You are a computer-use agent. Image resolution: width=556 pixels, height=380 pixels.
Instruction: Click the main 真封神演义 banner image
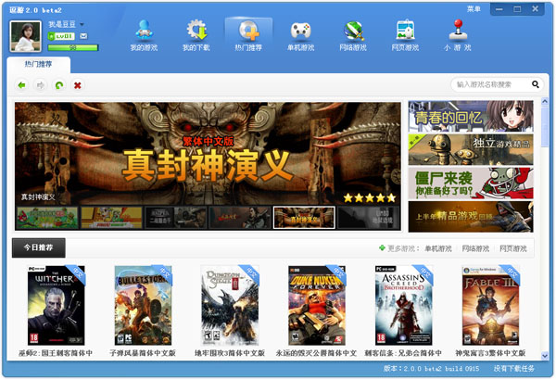pos(208,153)
